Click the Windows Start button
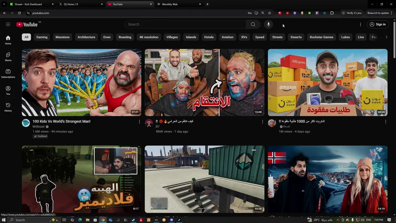This screenshot has width=396, height=223. (4, 220)
